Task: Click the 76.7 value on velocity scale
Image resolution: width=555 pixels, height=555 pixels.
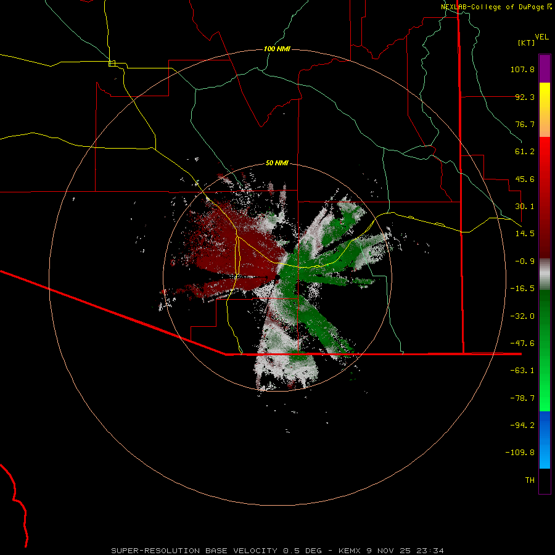Action: 525,124
